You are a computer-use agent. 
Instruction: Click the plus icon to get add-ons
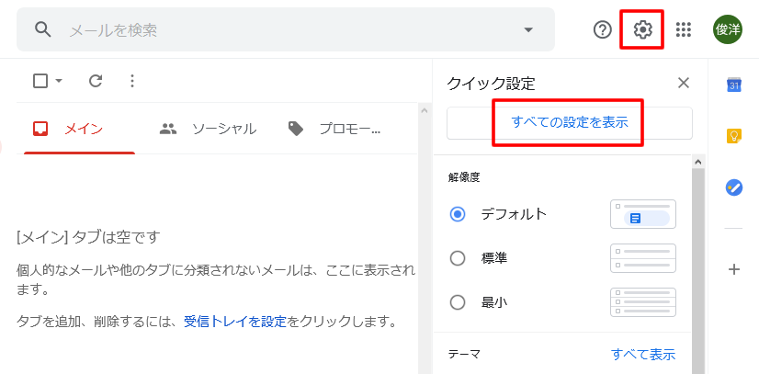[x=733, y=269]
